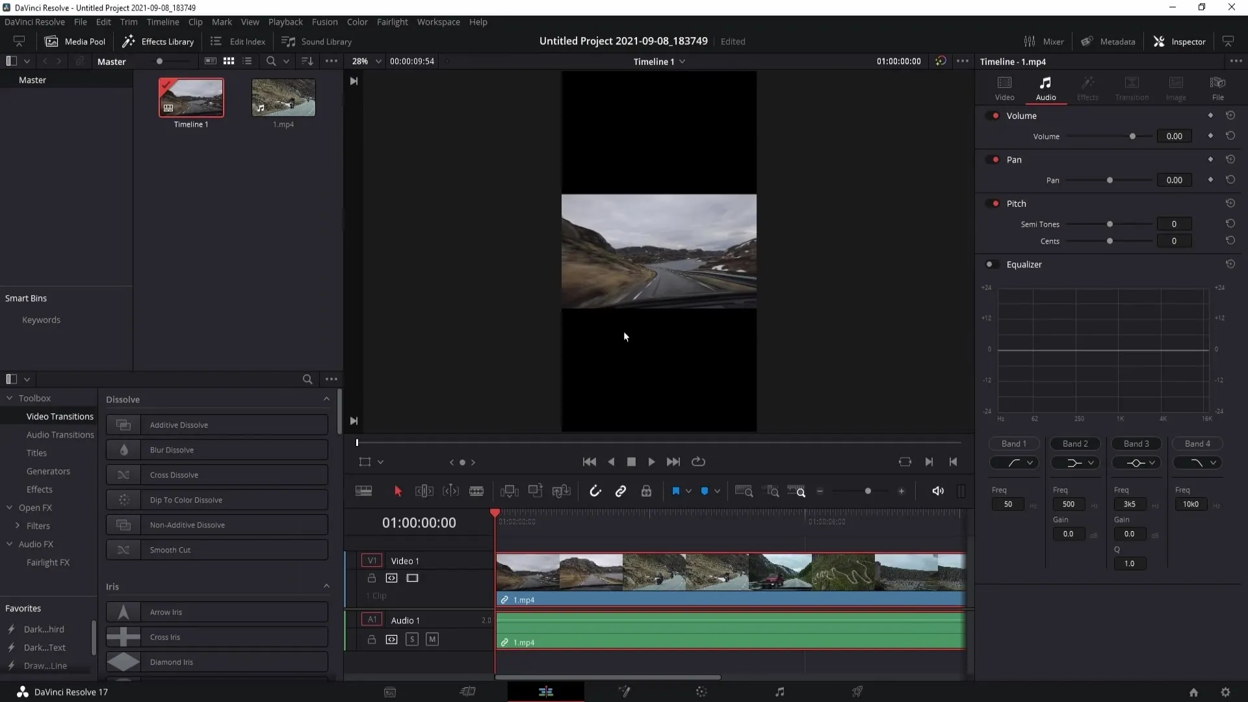
Task: Open Project Settings gear icon
Action: pos(1225,692)
